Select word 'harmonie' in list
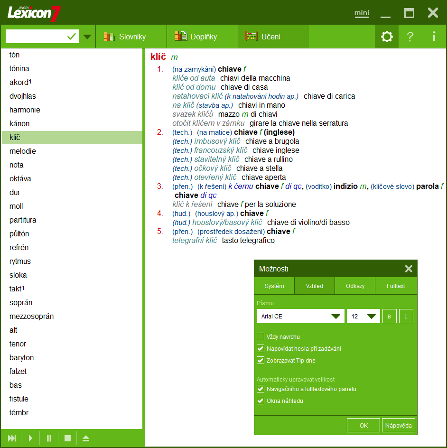Viewport: 447px width, 448px height. [x=72, y=110]
